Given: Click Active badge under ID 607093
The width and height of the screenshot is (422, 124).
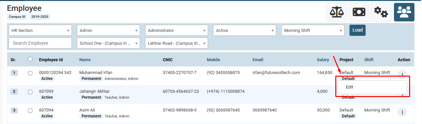Looking at the screenshot, I should pyautogui.click(x=47, y=97).
